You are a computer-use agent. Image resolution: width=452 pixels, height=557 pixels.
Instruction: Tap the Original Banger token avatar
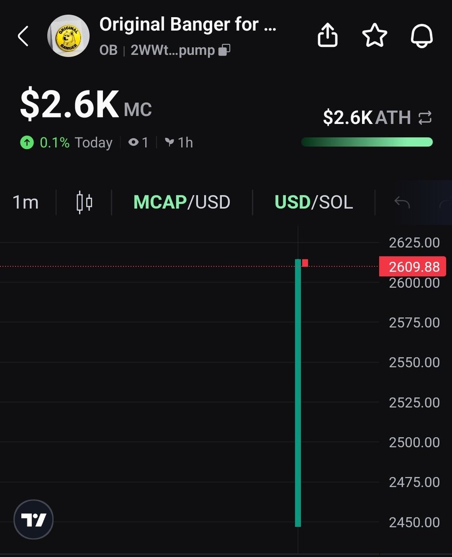click(69, 36)
